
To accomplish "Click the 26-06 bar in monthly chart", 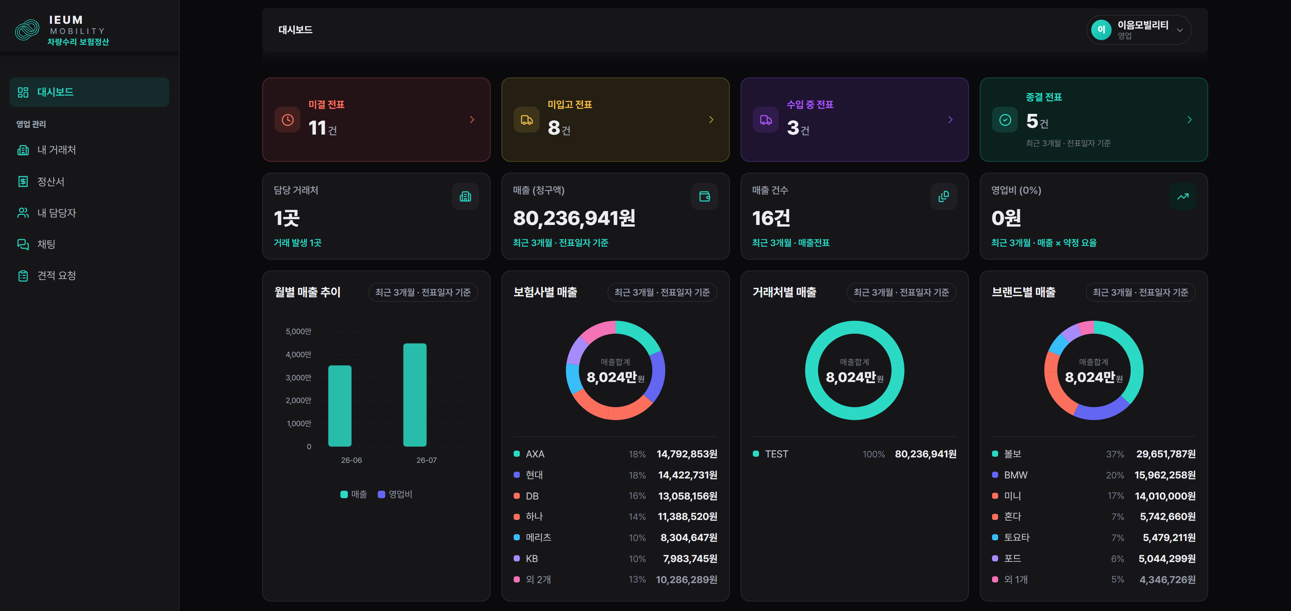I will click(x=340, y=406).
